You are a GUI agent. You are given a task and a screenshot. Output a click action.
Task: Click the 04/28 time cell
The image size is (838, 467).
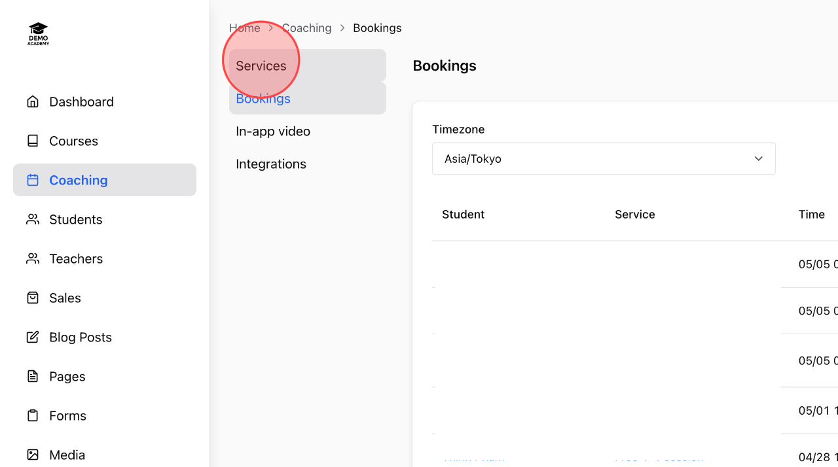[818, 457]
